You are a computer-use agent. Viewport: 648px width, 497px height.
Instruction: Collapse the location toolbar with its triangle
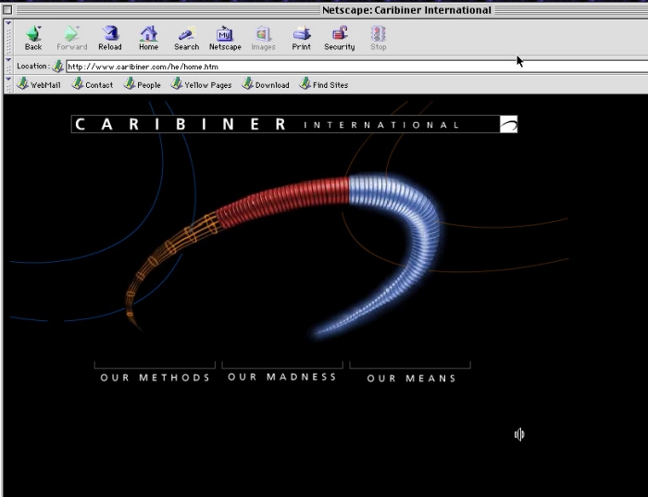[x=7, y=60]
